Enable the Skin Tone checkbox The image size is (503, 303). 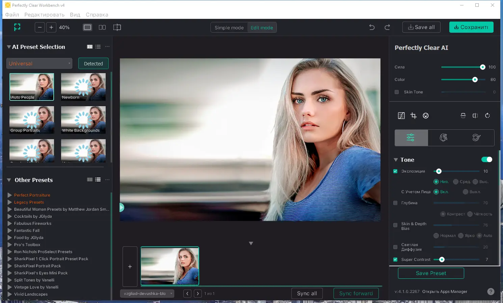tap(397, 92)
